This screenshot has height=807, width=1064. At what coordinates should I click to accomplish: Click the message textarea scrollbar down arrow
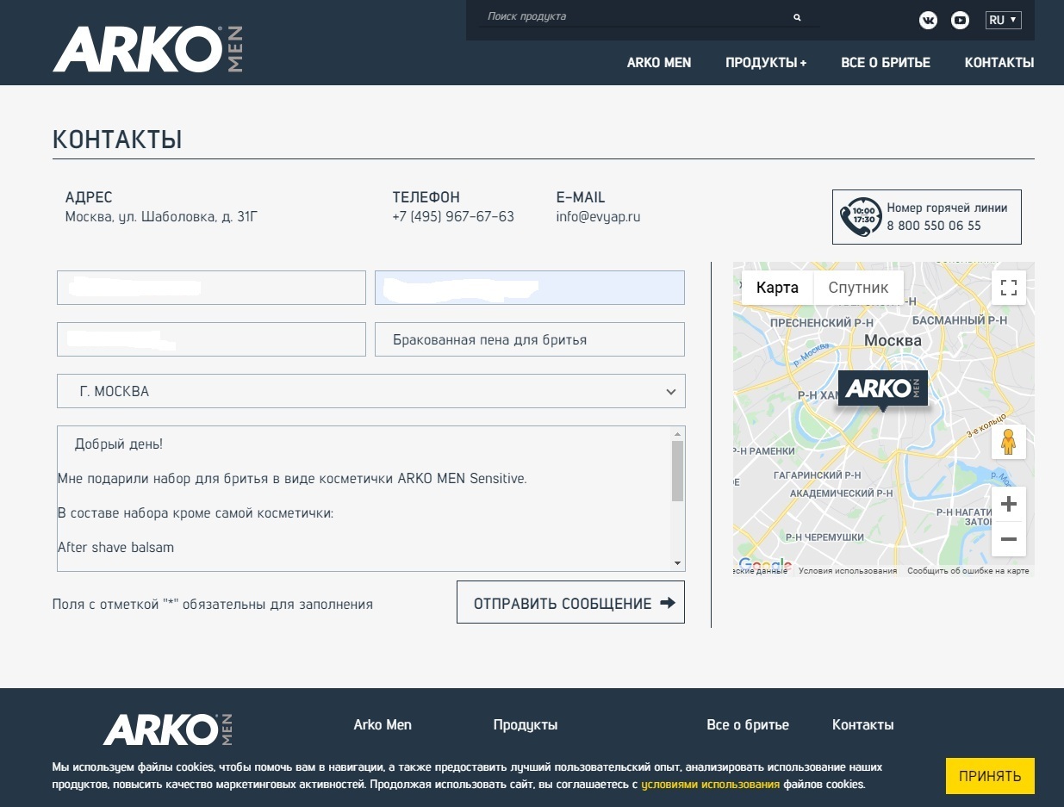point(678,563)
